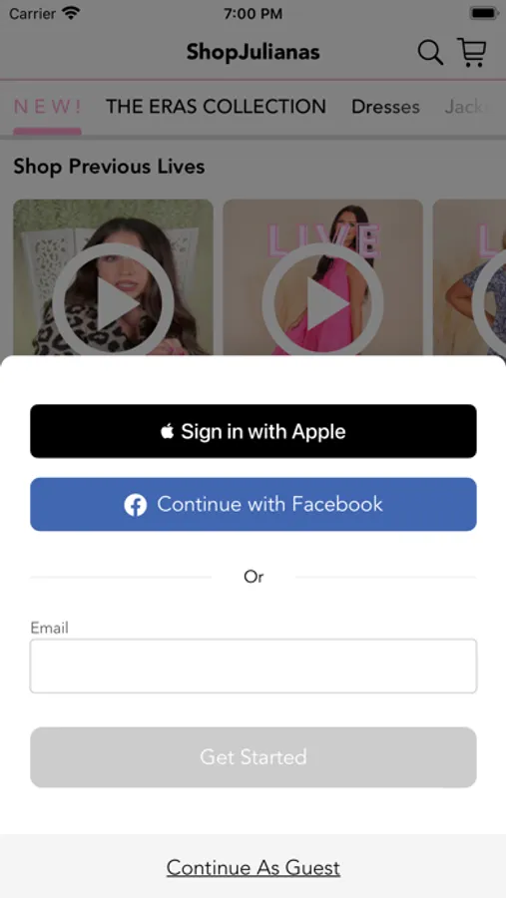Tap the Apple logo on sign-in button
Screen dimensions: 506x898
coord(168,431)
